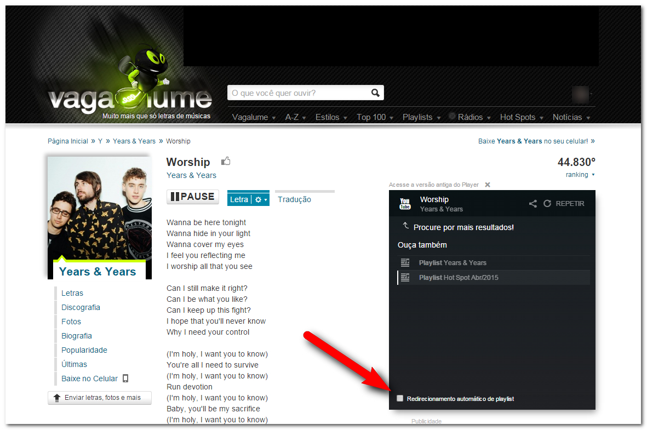
Task: Click Baixe Years & Years no seu celular link
Action: click(536, 141)
